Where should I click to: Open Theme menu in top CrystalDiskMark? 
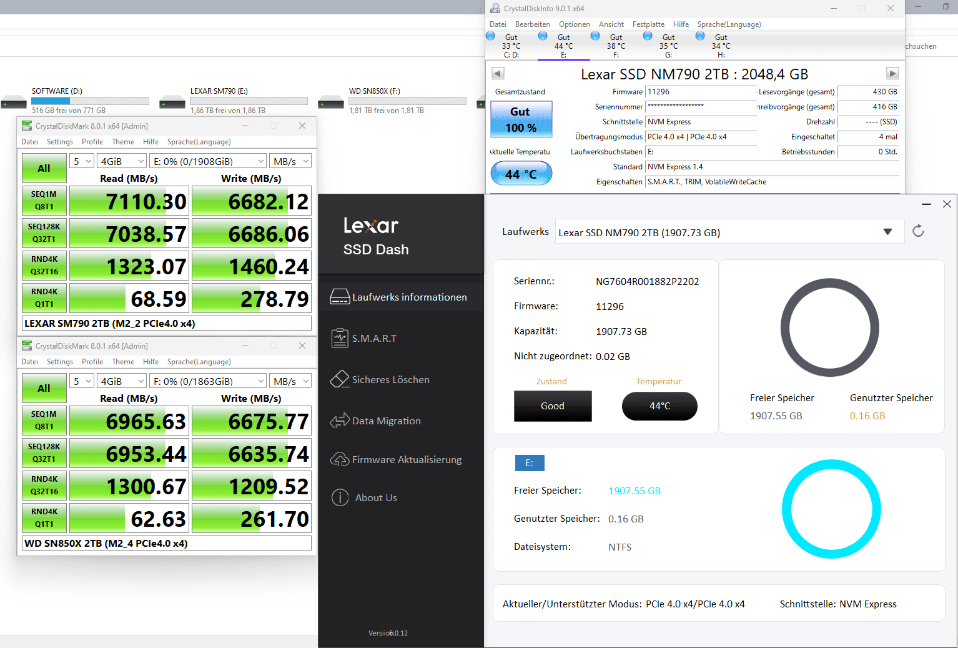123,142
